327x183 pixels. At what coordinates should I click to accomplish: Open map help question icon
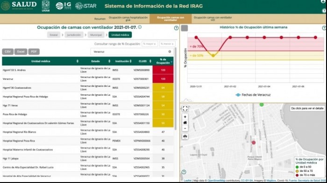click(184, 172)
